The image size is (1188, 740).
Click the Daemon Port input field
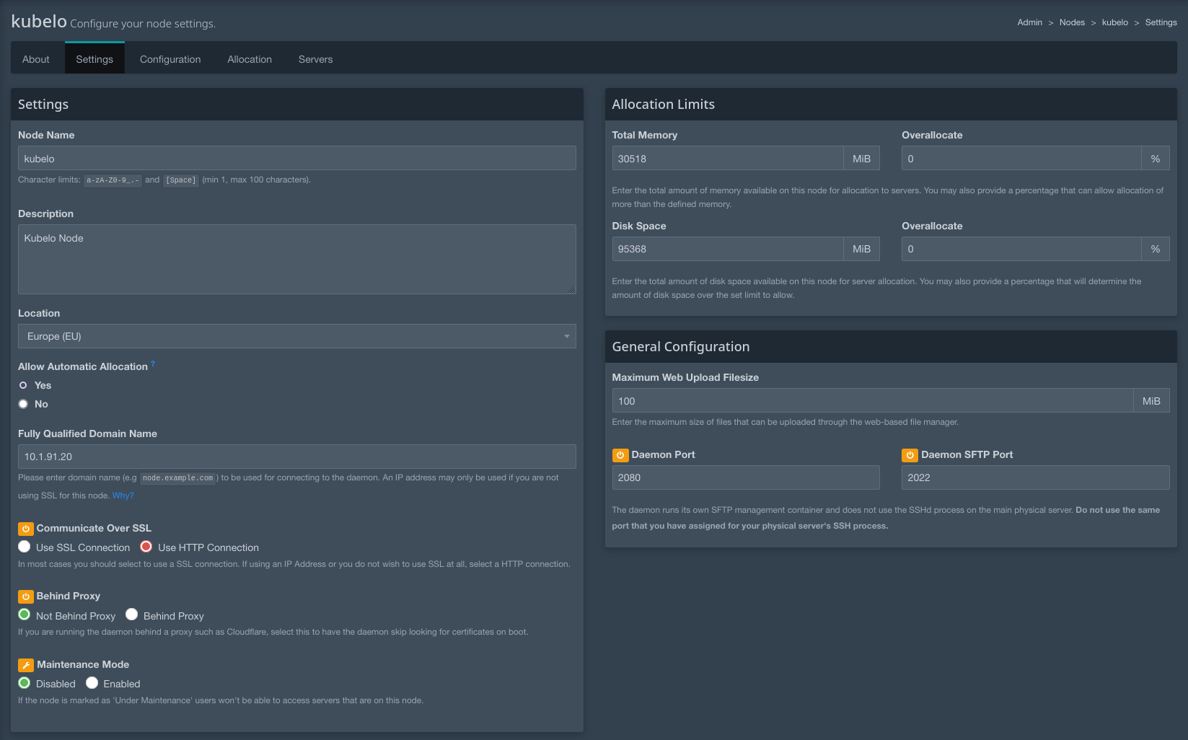click(746, 477)
